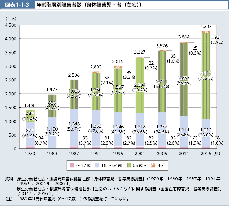The height and width of the screenshot is (206, 229).
Task: Select the 2001 x-axis year label
Action: pos(140,154)
